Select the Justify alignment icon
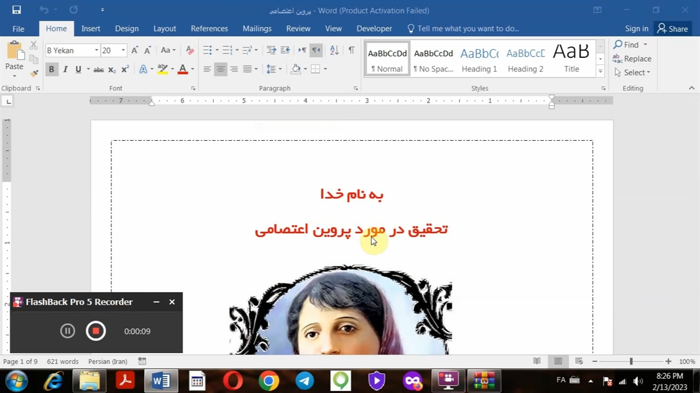Screen dimensions: 700x393 (247, 69)
